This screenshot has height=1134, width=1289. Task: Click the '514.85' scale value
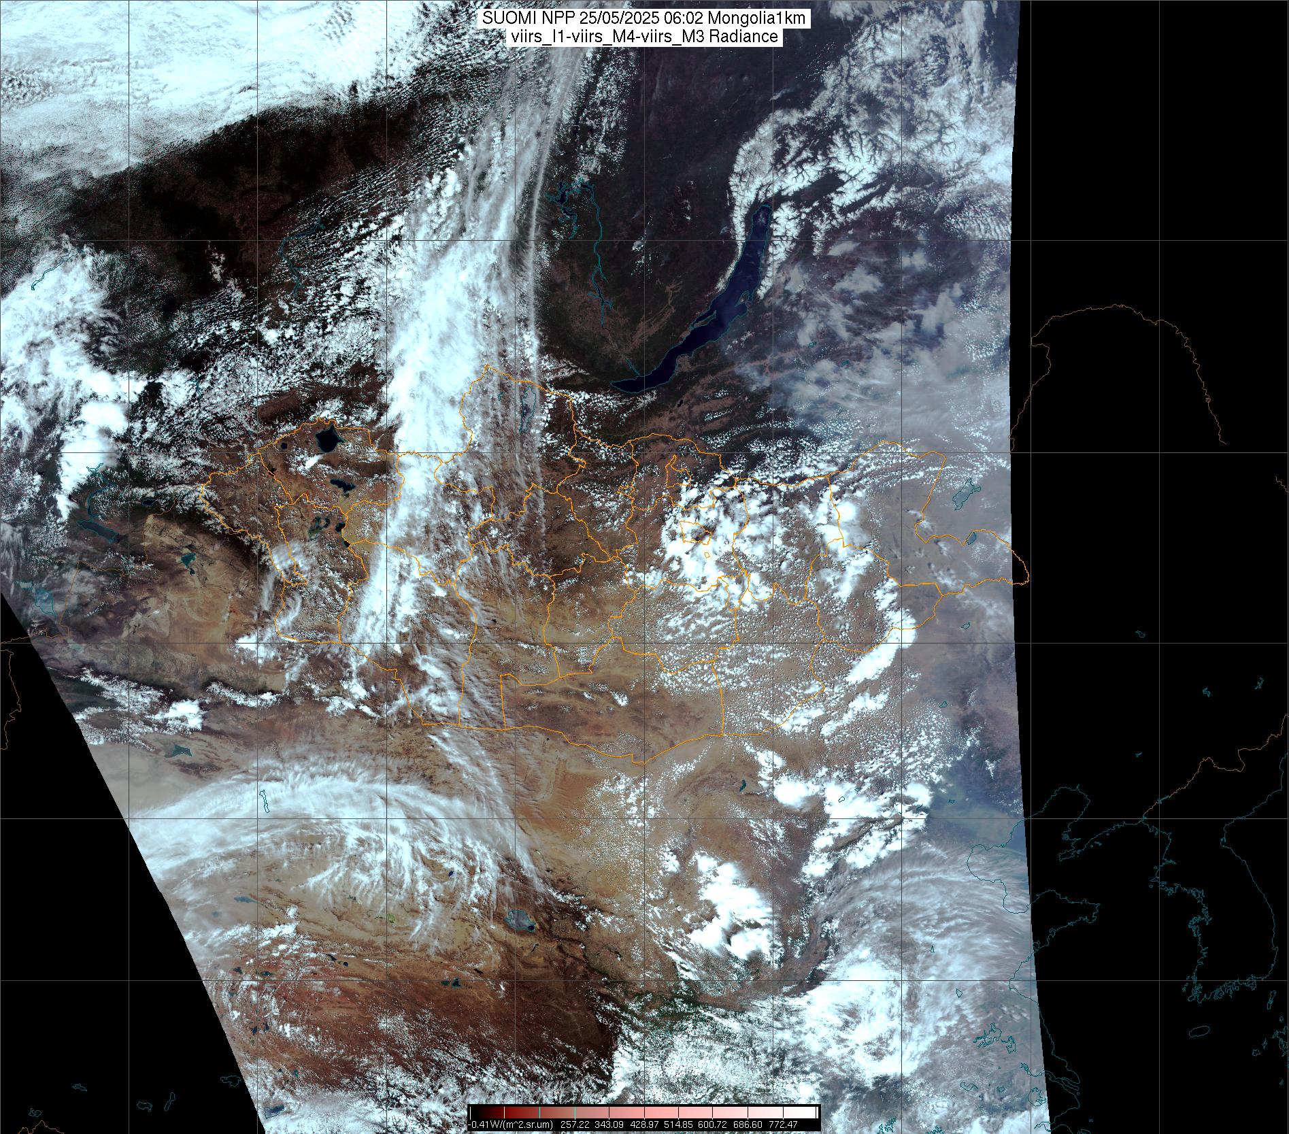678,1124
